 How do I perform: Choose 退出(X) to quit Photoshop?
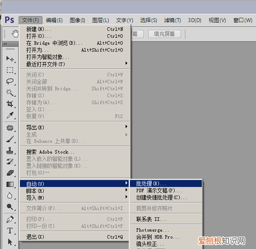[x=75, y=237]
